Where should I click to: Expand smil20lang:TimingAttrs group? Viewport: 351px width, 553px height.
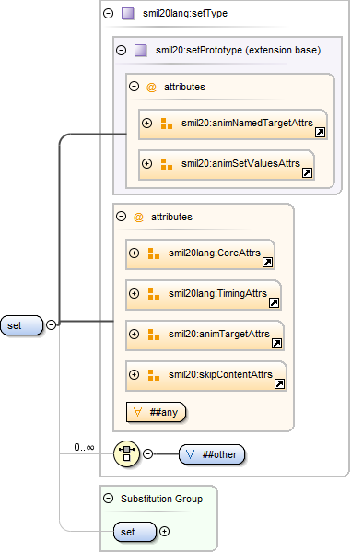coord(135,293)
